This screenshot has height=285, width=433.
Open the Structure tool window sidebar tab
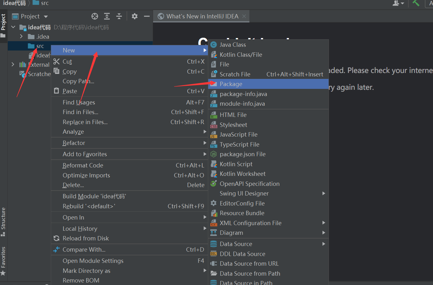[3, 221]
